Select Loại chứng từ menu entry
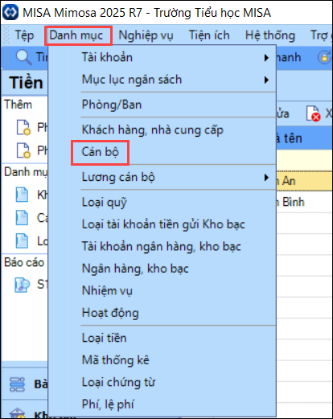Image resolution: width=333 pixels, height=419 pixels. pos(162,382)
